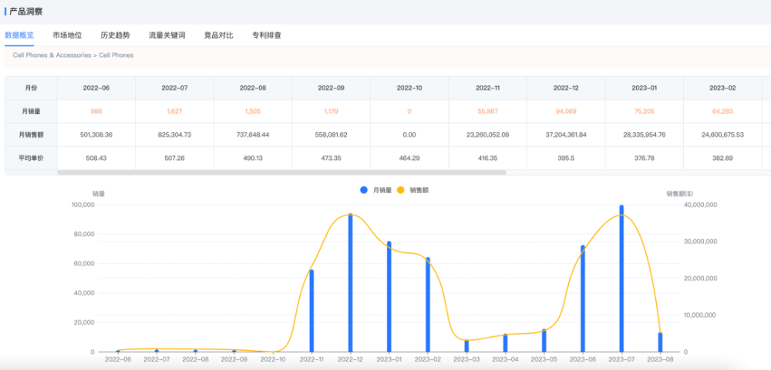771x370 pixels.
Task: Toggle the 销售额 legend series
Action: click(x=412, y=190)
